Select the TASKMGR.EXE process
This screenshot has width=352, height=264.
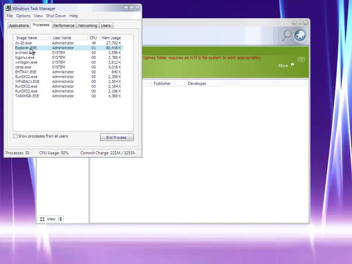tap(69, 96)
